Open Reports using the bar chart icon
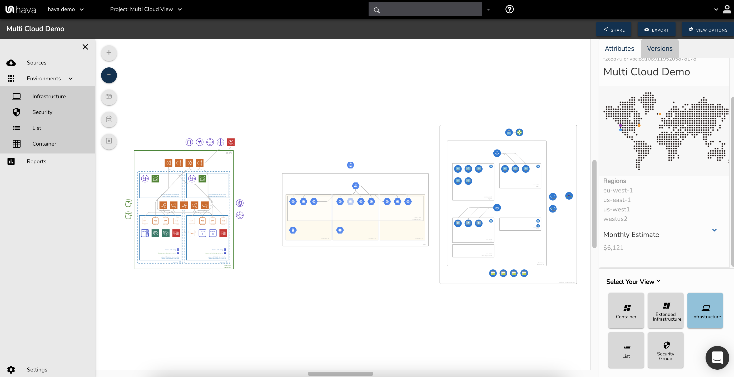This screenshot has height=377, width=734. point(11,161)
